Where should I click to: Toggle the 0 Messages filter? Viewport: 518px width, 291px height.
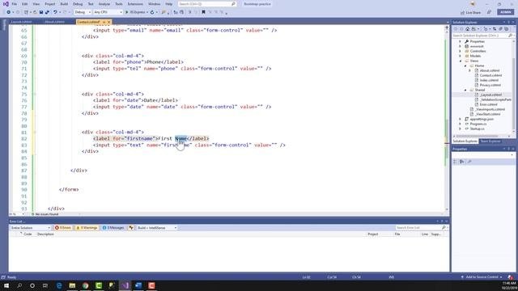tap(113, 228)
